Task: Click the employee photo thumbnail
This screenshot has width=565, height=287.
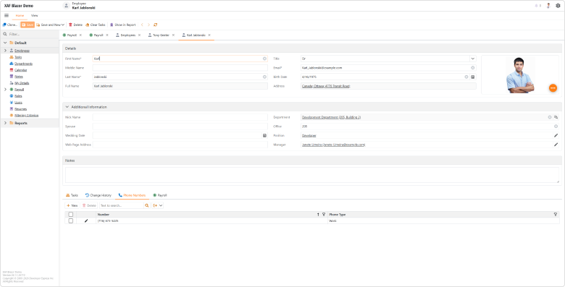Action: tap(519, 74)
